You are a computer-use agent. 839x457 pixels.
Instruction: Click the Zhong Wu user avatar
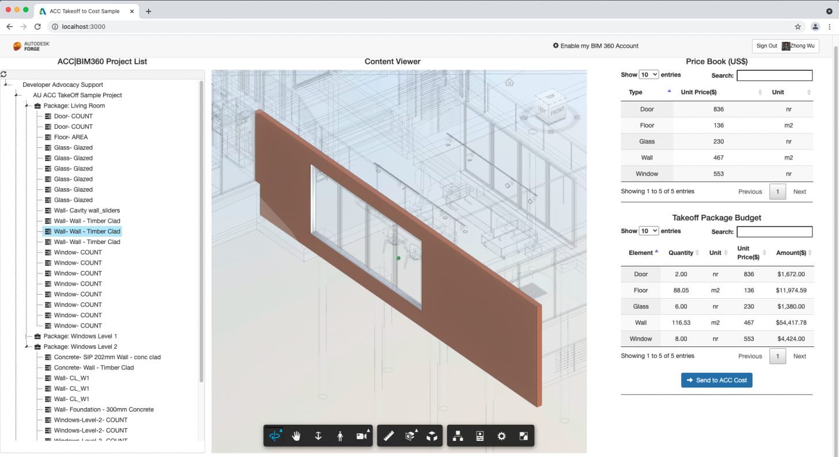coord(786,46)
